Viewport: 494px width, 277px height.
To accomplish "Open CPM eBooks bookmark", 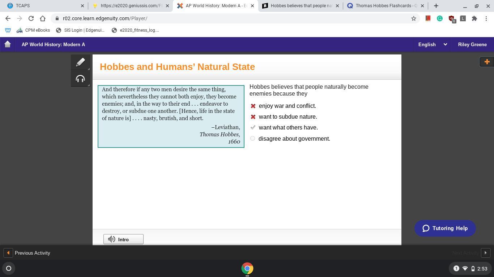I will coord(33,30).
